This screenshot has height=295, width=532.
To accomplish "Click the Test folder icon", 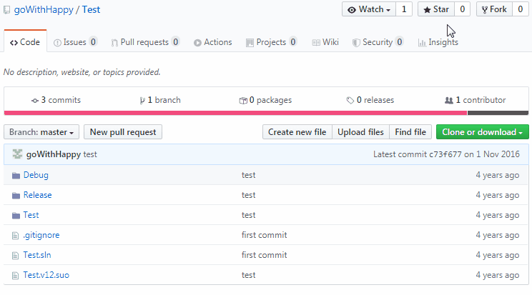I will tap(16, 215).
